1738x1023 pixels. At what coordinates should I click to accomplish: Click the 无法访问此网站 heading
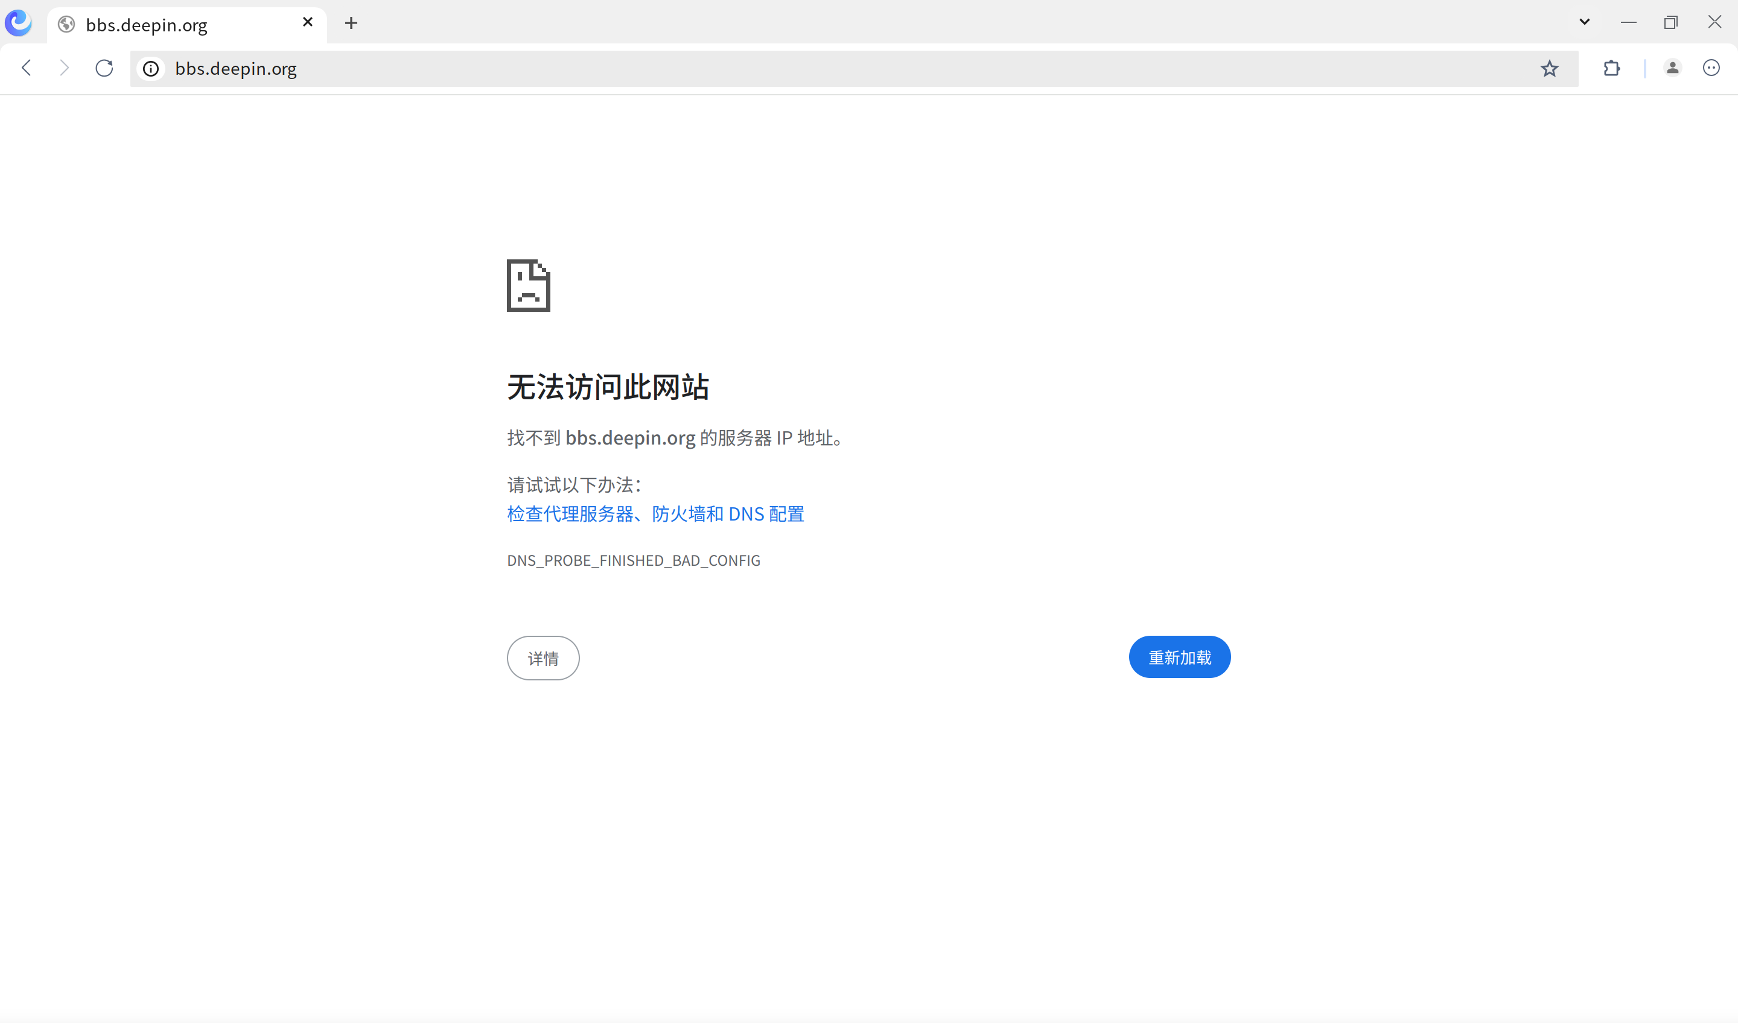coord(608,387)
